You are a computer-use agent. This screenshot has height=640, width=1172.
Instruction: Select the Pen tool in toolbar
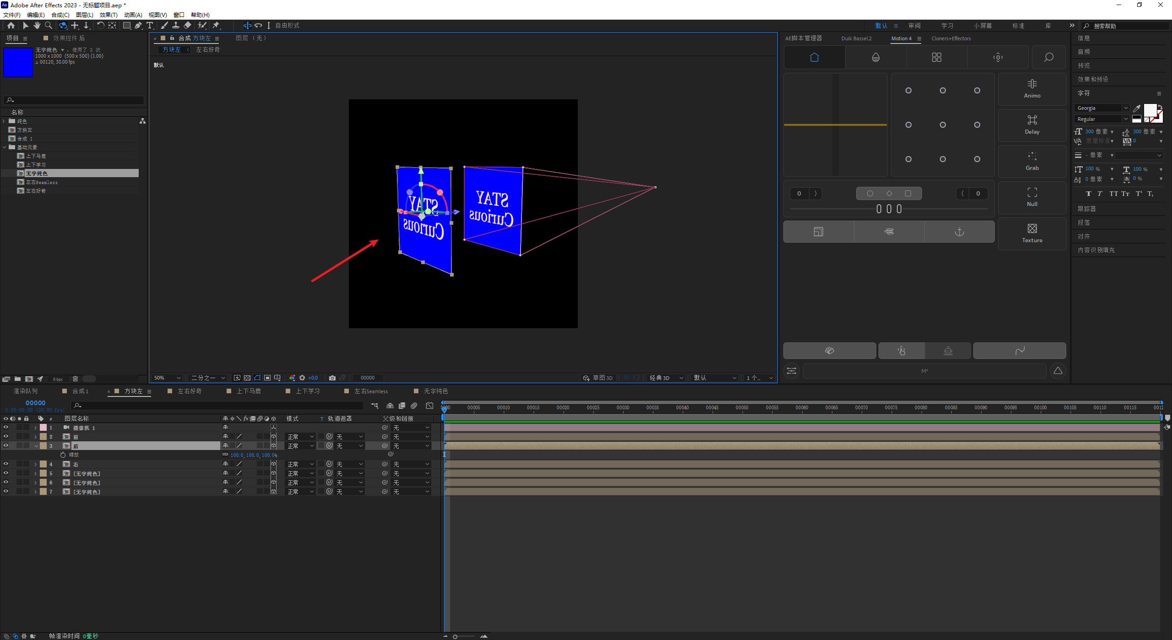(x=138, y=26)
